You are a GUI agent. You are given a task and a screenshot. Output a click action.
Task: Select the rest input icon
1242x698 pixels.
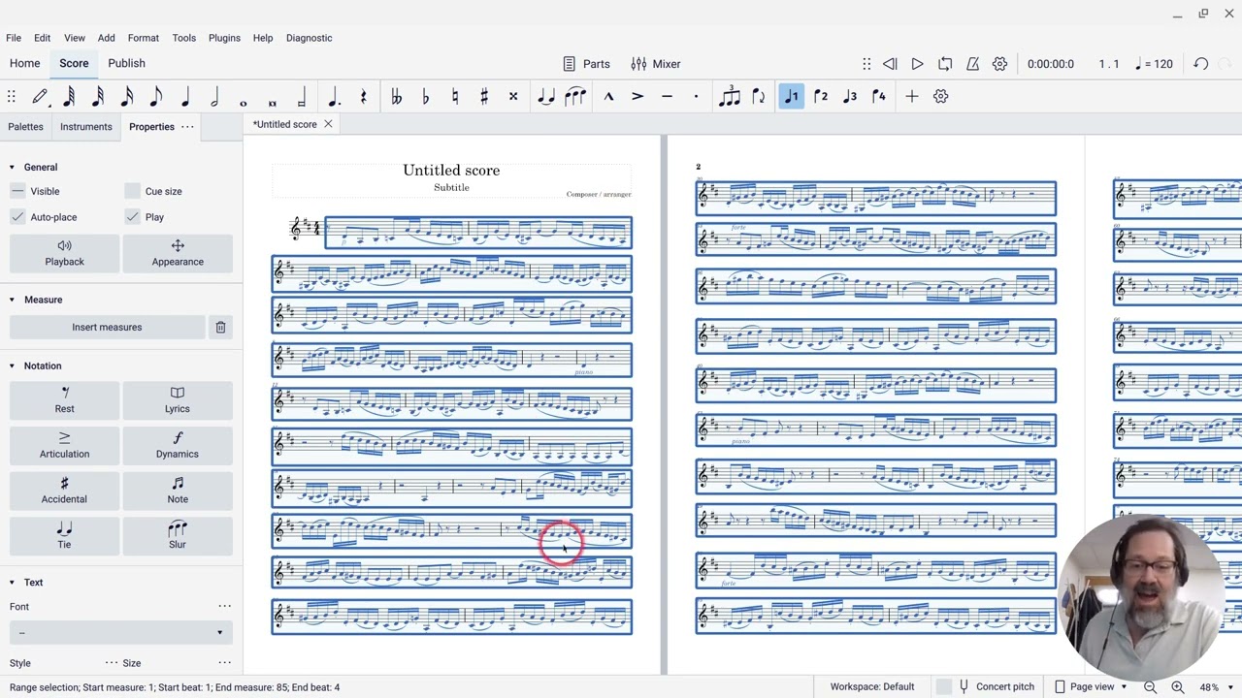[363, 96]
